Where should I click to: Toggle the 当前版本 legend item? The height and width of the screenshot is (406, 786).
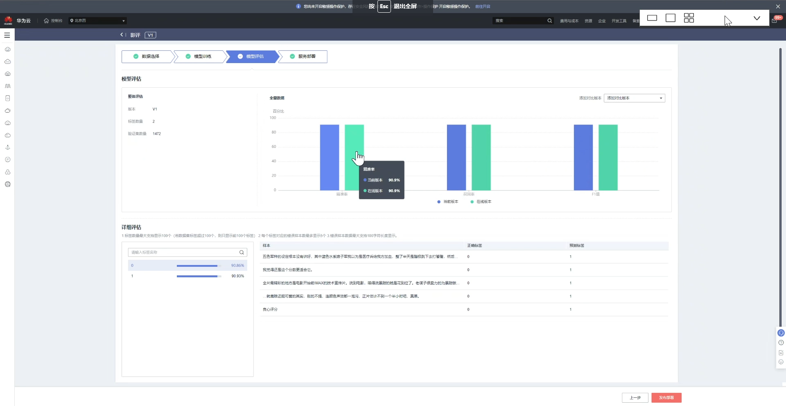(x=448, y=202)
